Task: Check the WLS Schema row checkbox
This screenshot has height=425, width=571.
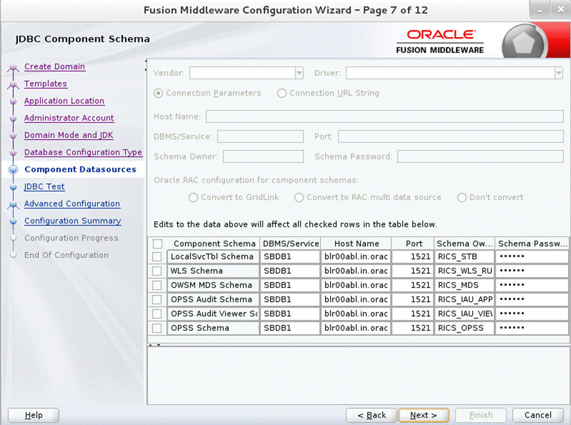Action: [157, 271]
